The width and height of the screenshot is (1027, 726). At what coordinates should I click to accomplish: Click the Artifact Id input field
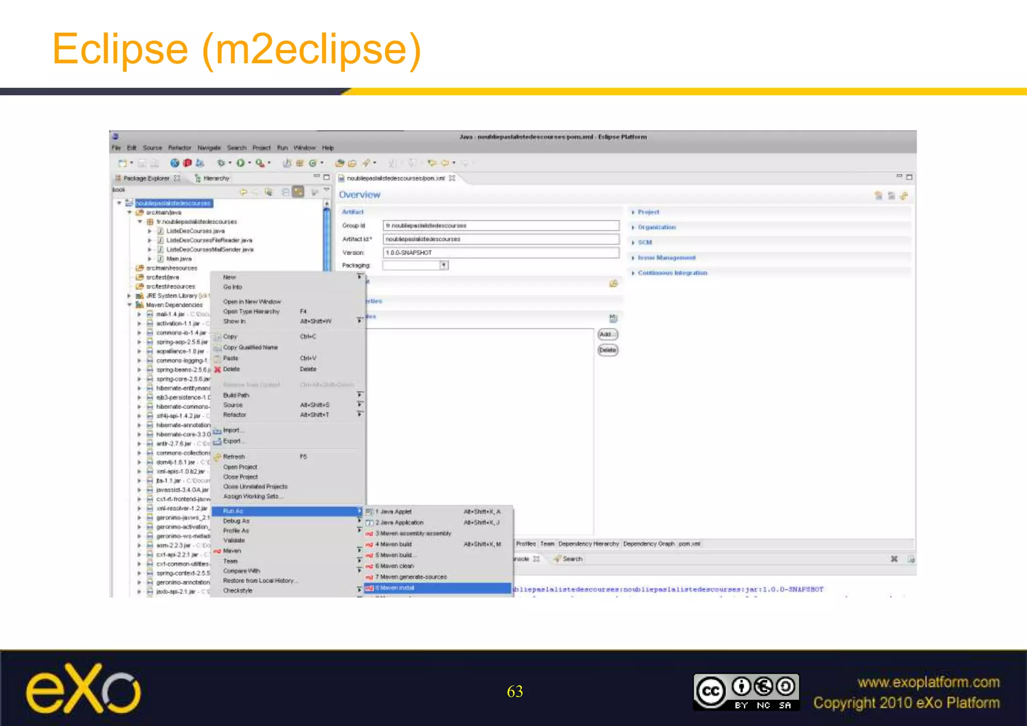pyautogui.click(x=501, y=239)
